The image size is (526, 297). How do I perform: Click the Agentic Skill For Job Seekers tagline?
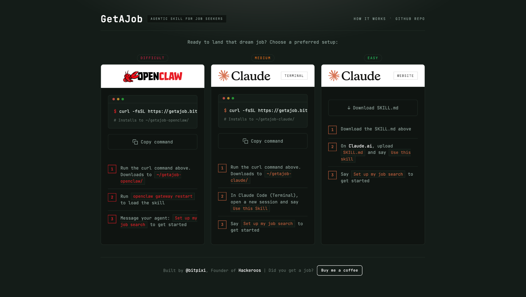coord(187,19)
